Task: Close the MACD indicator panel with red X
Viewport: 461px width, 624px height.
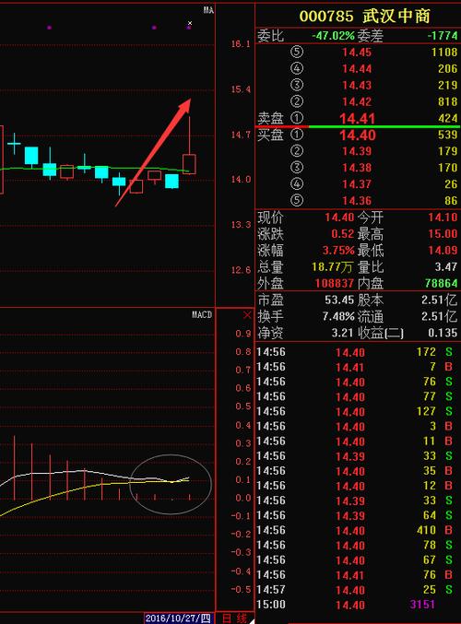Action: coord(247,315)
